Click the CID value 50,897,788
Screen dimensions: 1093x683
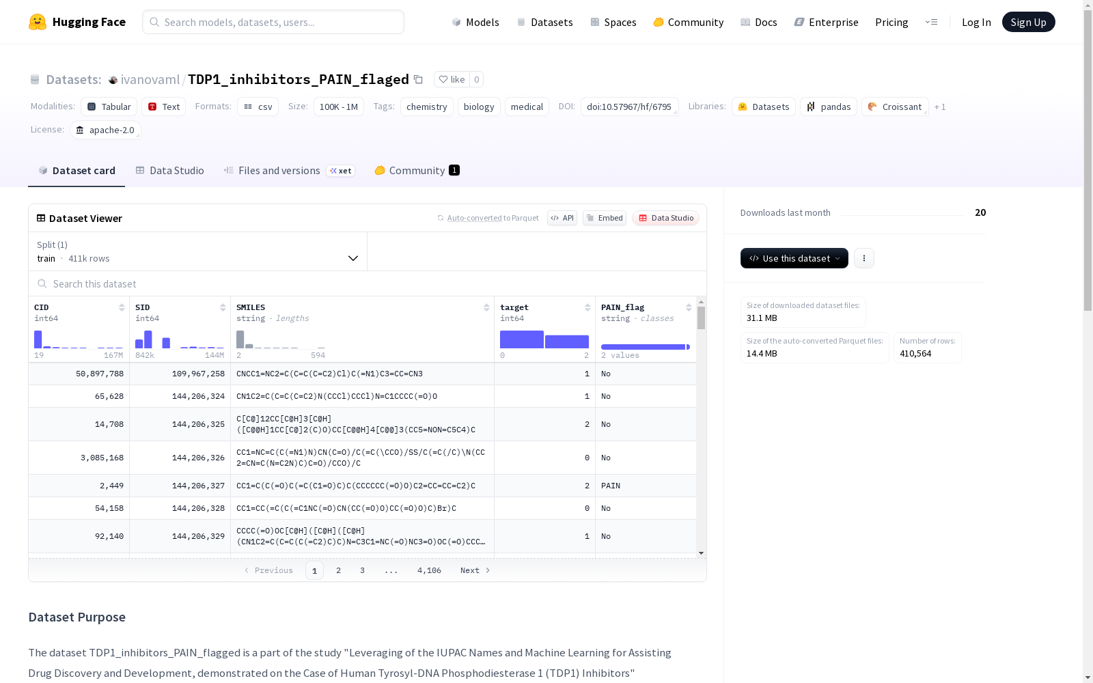pyautogui.click(x=100, y=374)
